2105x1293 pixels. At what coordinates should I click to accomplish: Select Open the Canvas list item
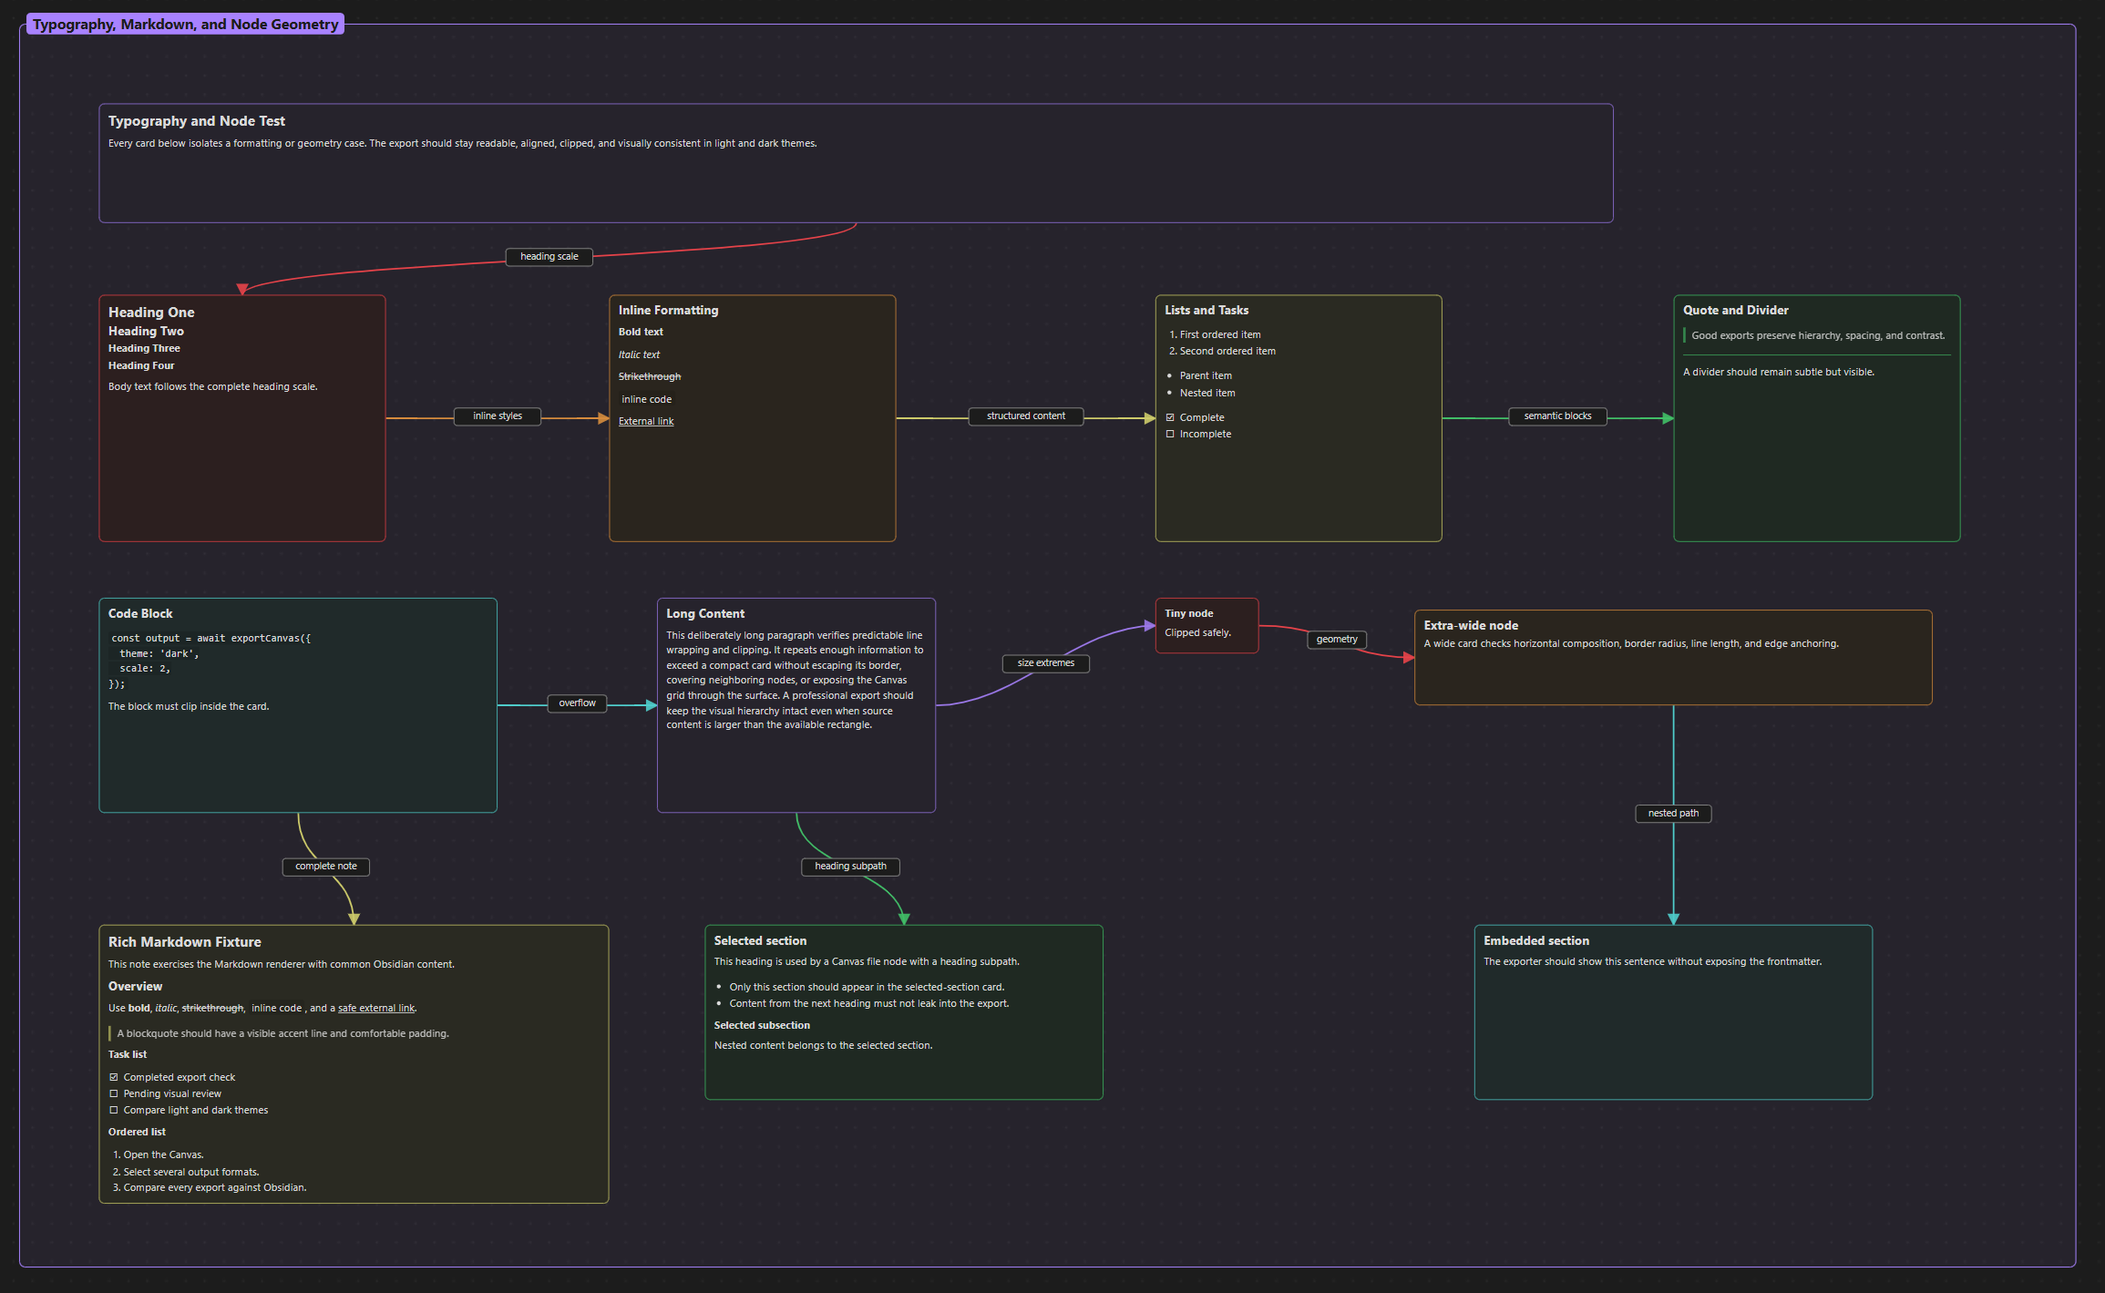[x=164, y=1155]
